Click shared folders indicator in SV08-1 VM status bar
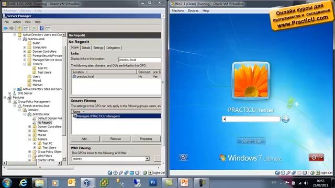Image resolution: width=335 pixels, height=188 pixels. click(x=132, y=173)
